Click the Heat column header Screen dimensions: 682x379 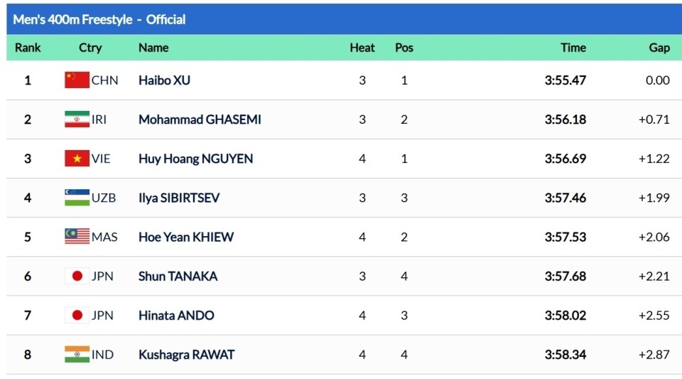coord(362,48)
